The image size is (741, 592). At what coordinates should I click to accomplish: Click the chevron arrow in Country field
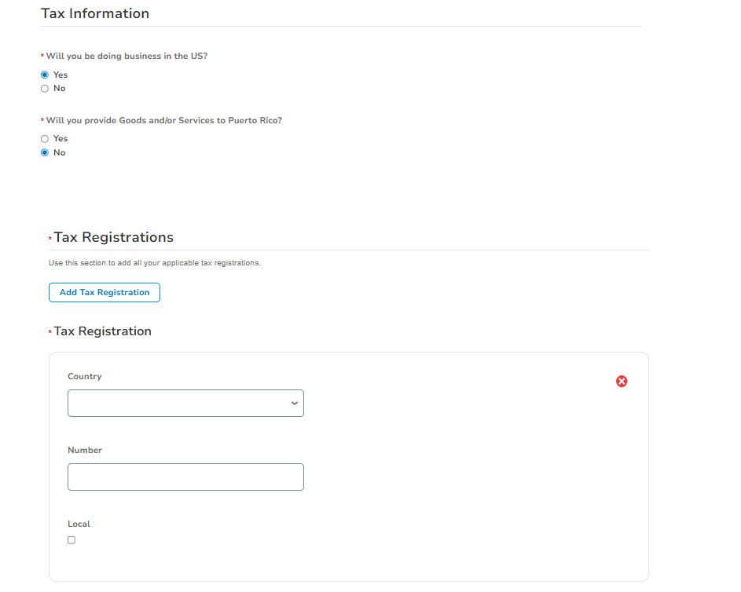[x=294, y=404]
